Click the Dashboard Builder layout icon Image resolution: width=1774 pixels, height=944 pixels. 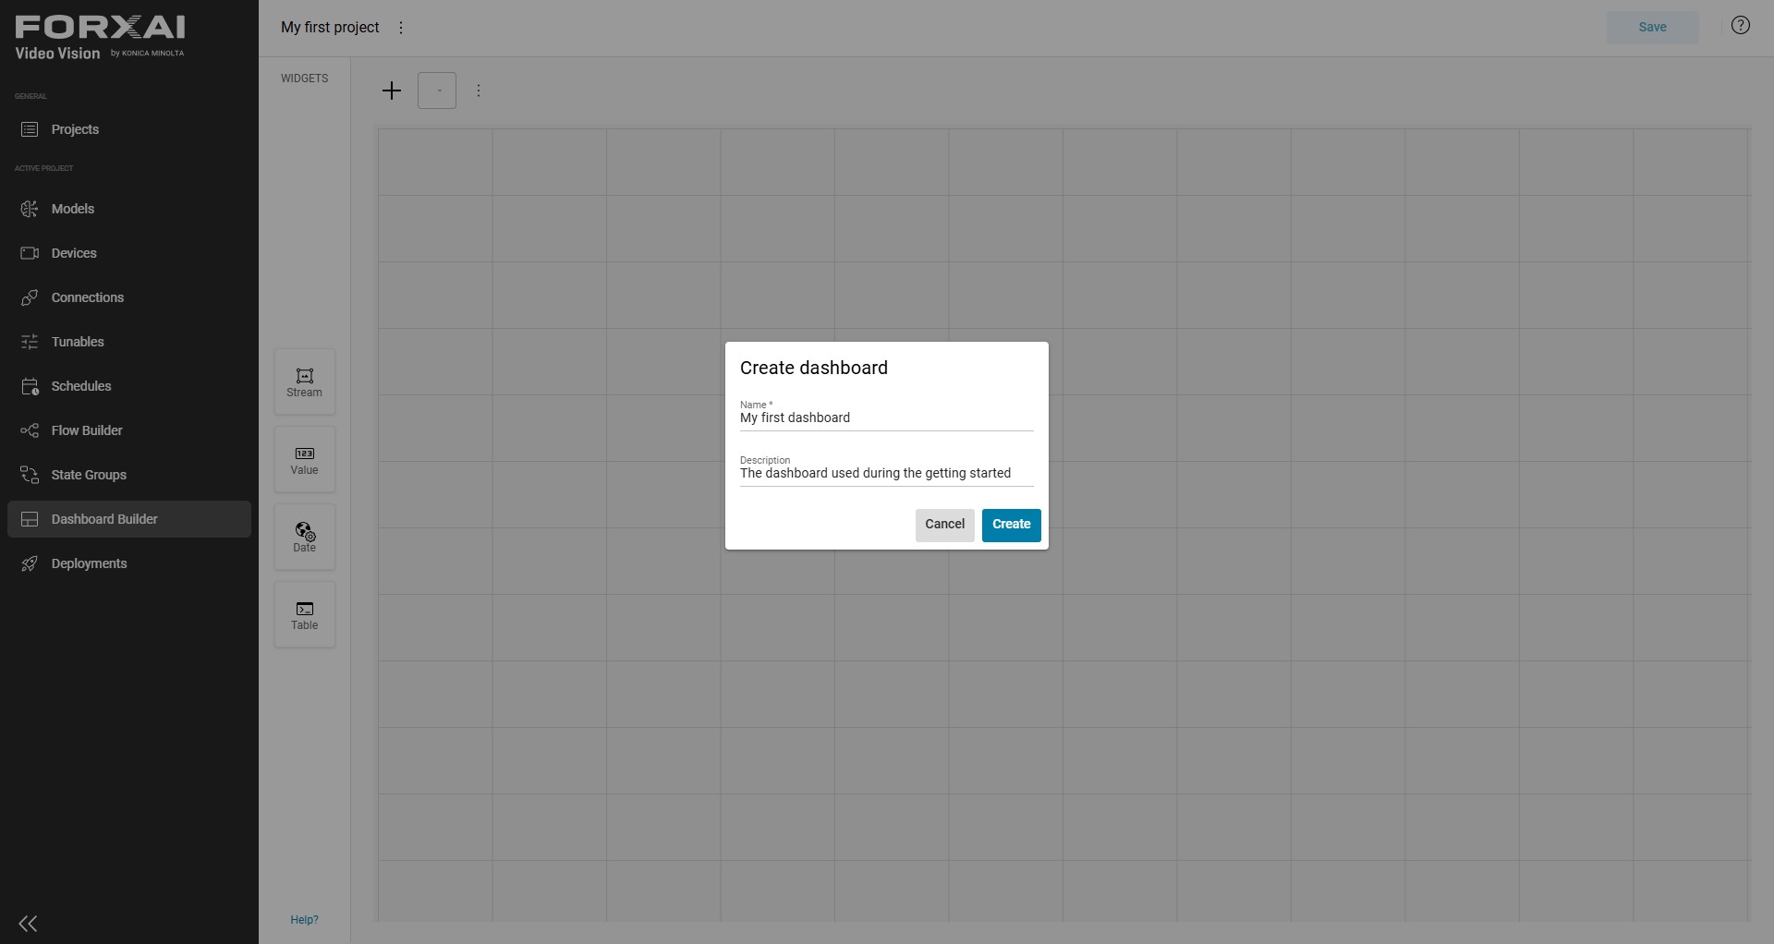(30, 519)
